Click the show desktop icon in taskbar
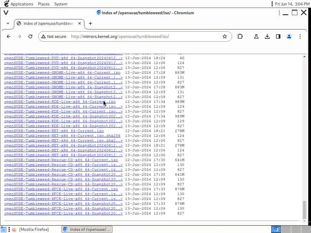Screen dimensions: 311x233 pyautogui.click(x=4, y=229)
